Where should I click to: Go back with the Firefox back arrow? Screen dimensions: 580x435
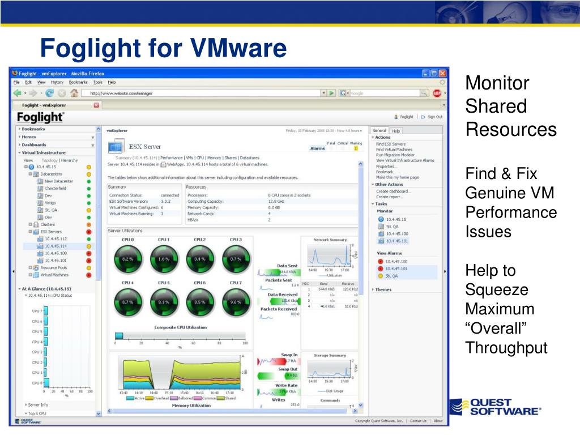point(17,93)
